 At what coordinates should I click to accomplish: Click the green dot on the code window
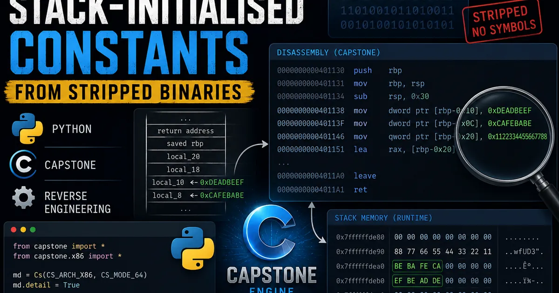32,230
